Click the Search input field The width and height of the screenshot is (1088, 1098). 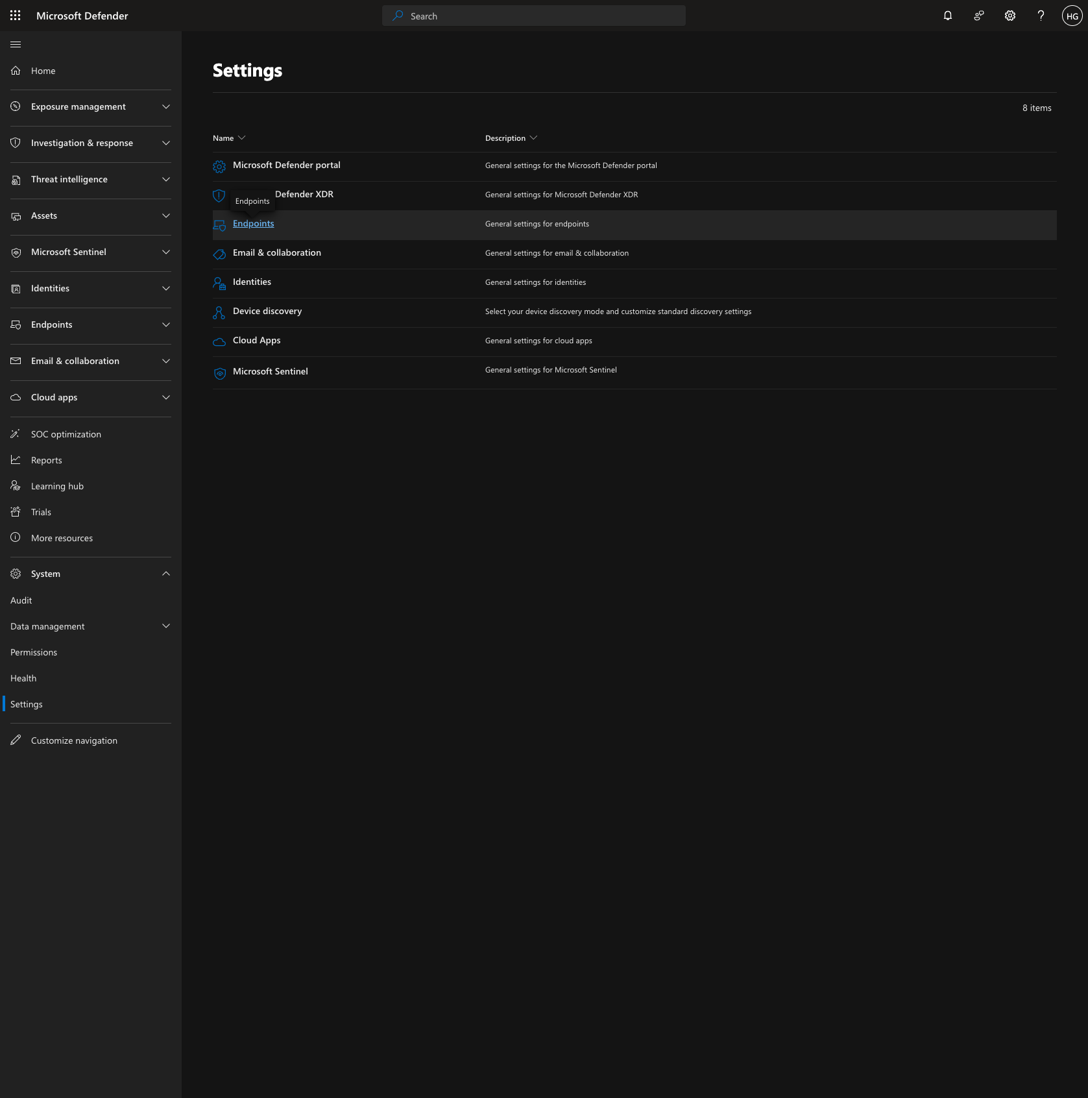point(533,16)
